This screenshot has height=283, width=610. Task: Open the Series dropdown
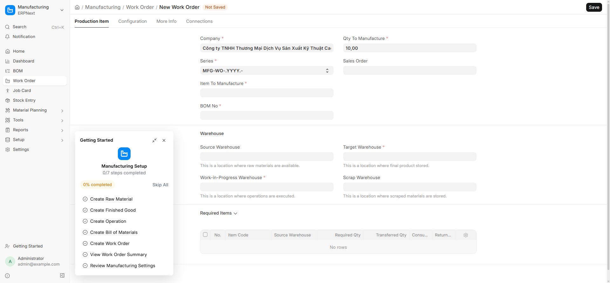point(267,71)
